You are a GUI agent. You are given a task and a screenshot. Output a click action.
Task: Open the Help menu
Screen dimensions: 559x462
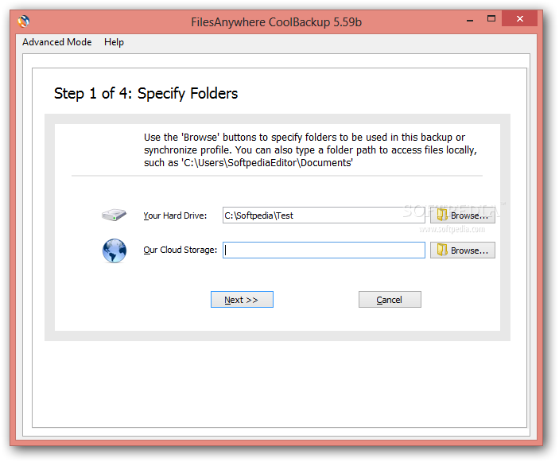click(114, 42)
